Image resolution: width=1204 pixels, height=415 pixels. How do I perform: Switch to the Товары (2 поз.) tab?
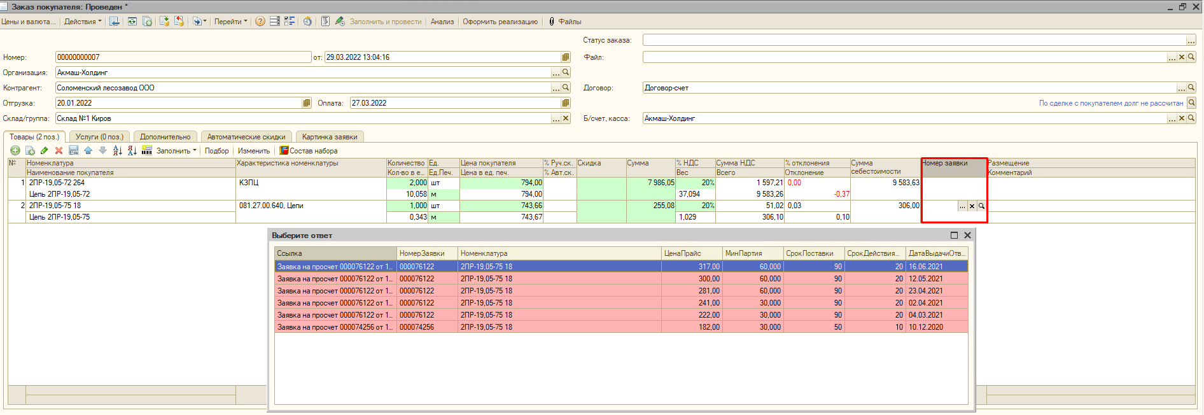(34, 137)
